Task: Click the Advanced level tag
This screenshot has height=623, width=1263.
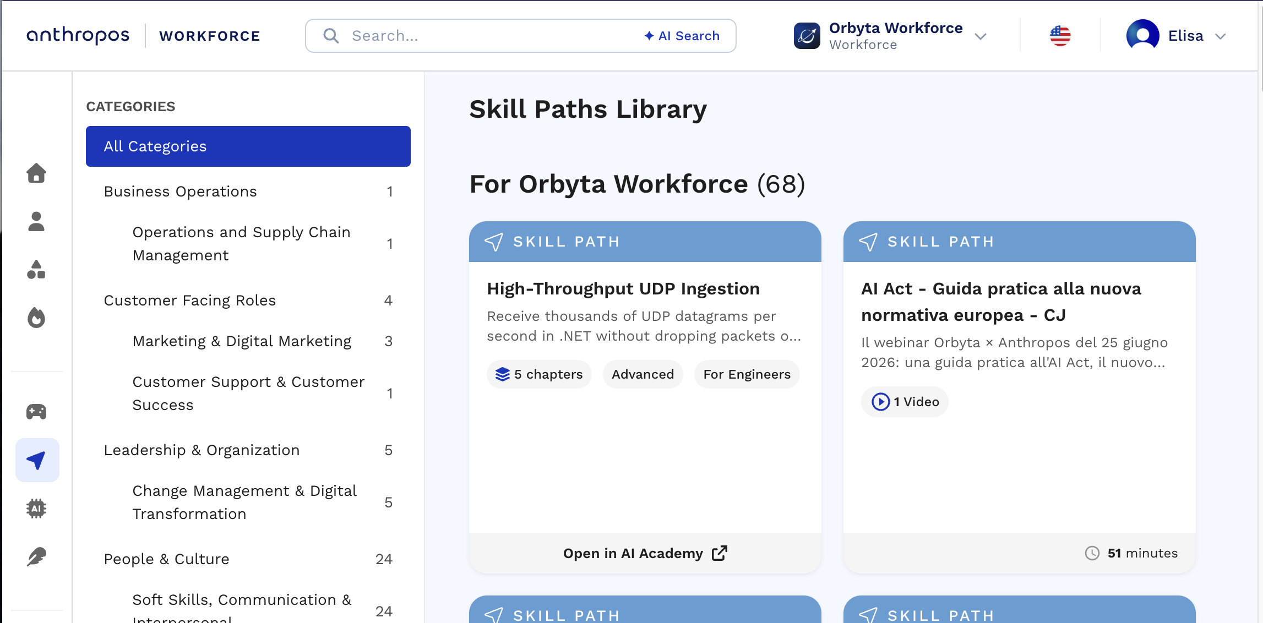Action: [x=643, y=374]
